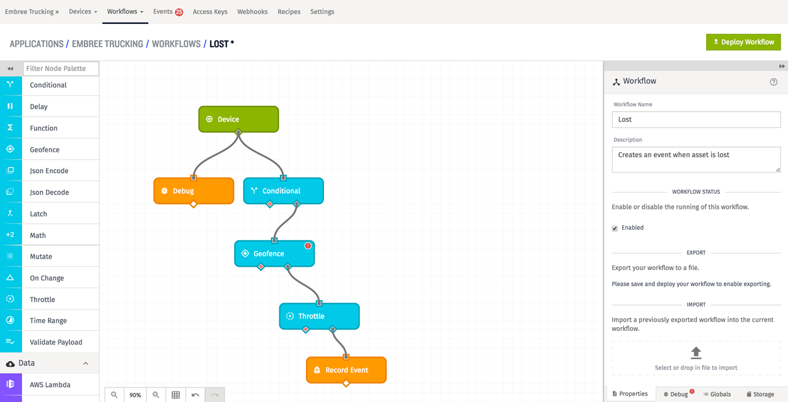Click the zoom-in magnifier icon
The image size is (788, 402).
(156, 394)
